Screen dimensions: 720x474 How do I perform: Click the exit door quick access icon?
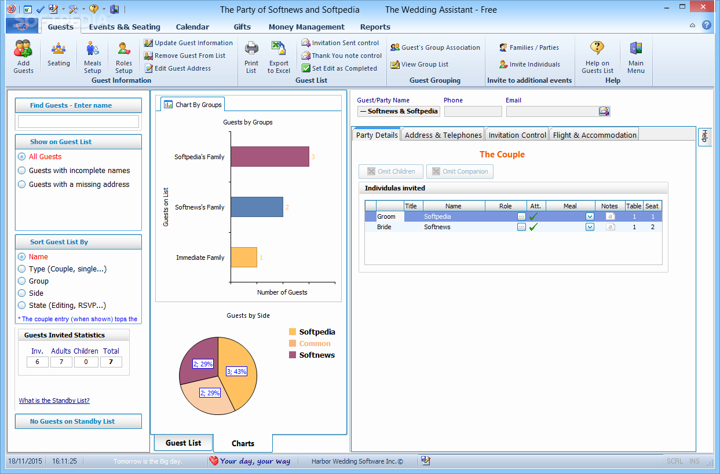(114, 9)
